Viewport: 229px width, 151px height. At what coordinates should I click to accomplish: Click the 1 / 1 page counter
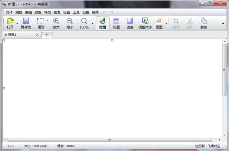pos(11,146)
